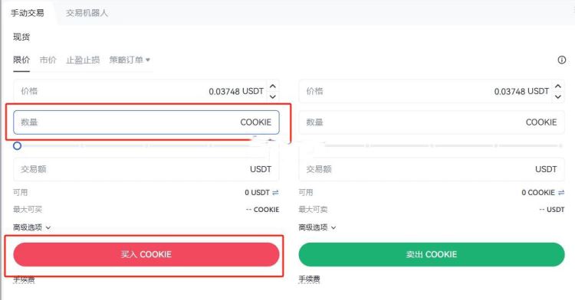Select the 市价 order type tab
Image resolution: width=575 pixels, height=300 pixels.
tap(48, 60)
